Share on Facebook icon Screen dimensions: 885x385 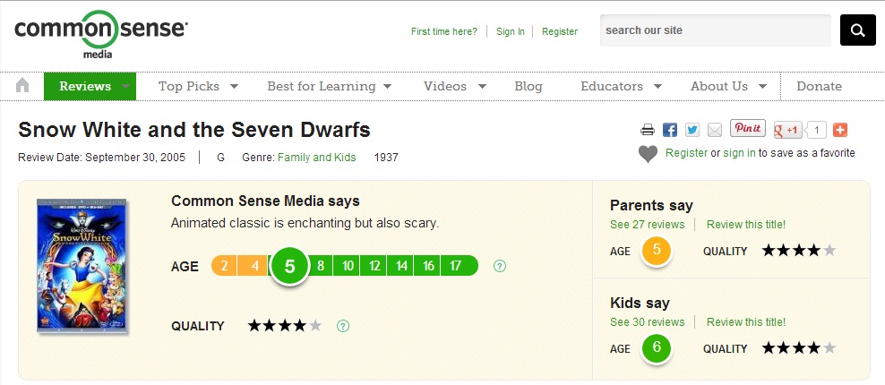[670, 130]
